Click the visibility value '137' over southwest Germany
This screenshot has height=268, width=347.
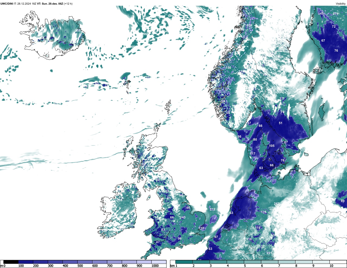tap(261, 247)
